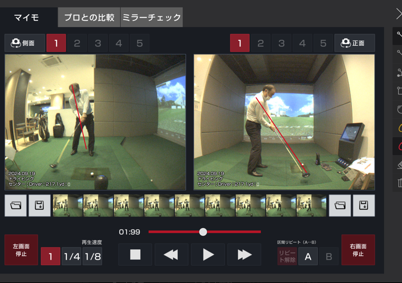The image size is (402, 283).
Task: Select the red freehand drawing tool
Action: click(399, 146)
